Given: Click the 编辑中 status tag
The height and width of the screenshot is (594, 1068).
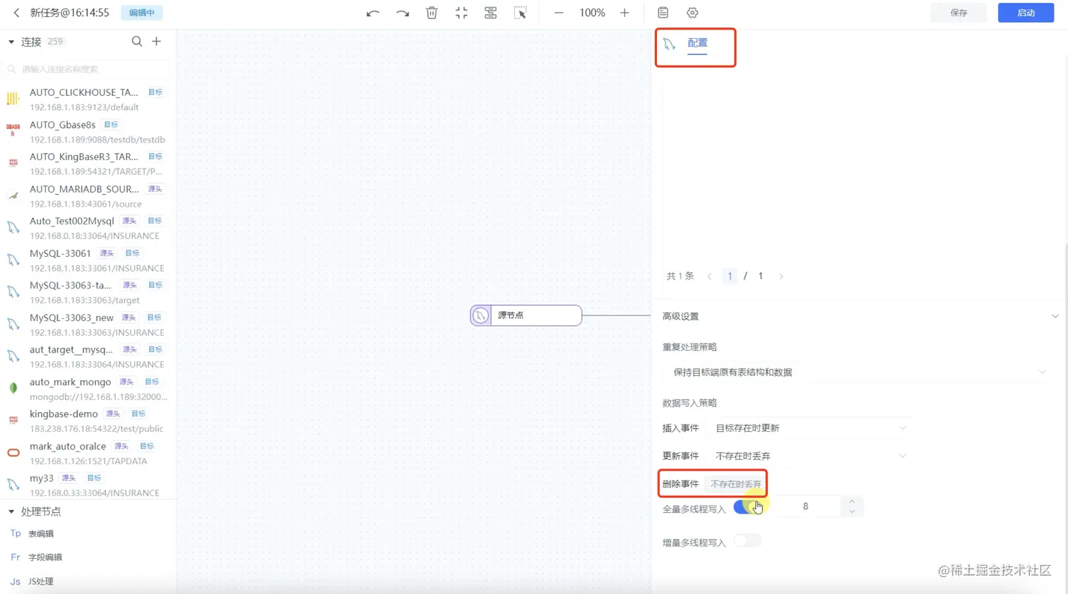Looking at the screenshot, I should coord(142,13).
